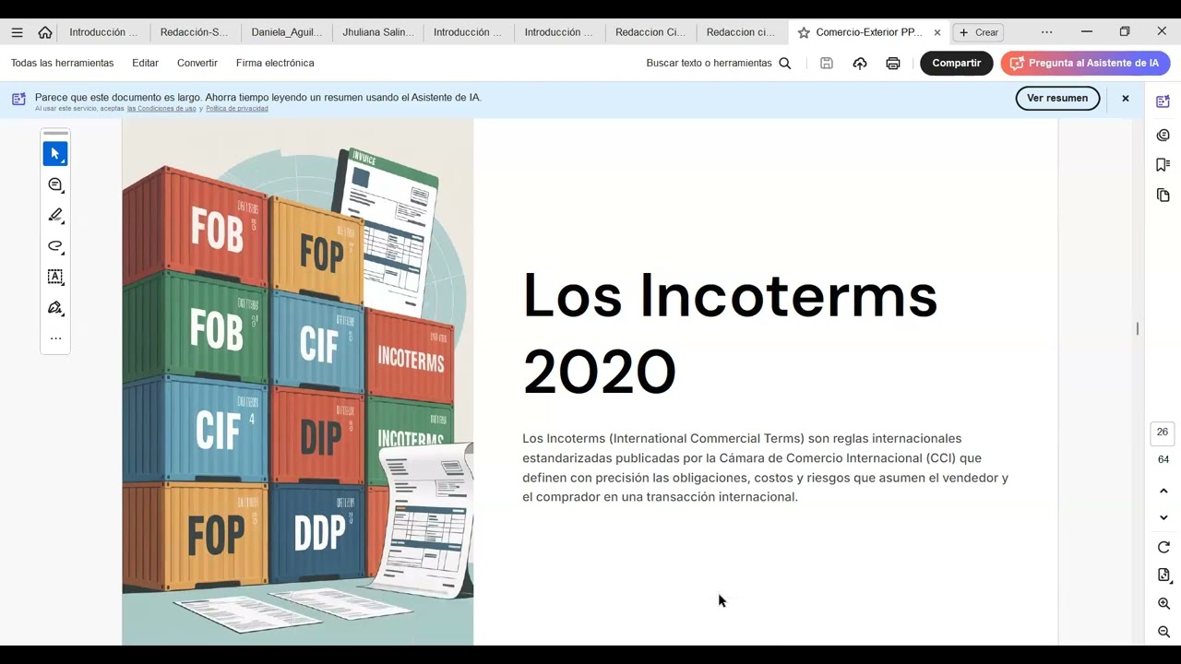The height and width of the screenshot is (664, 1181).
Task: Click the search magnifier icon
Action: pos(785,64)
